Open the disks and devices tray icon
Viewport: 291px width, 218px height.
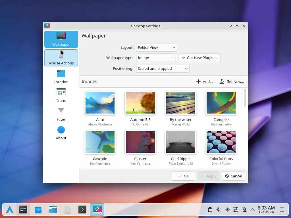click(x=236, y=210)
